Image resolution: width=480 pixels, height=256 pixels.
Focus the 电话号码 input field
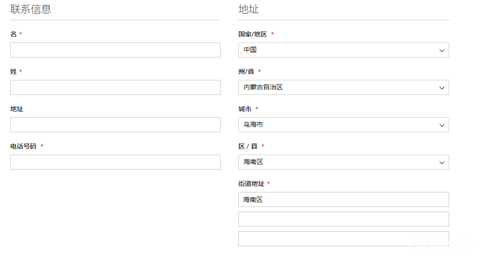point(115,162)
